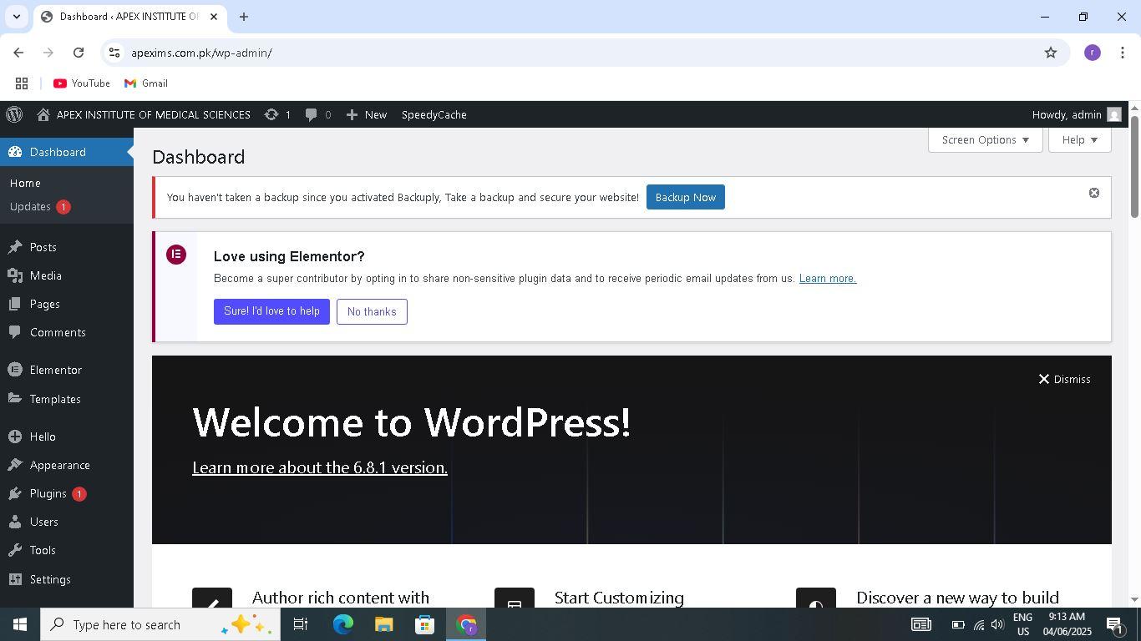
Task: Go to Elementor in the sidebar
Action: [x=55, y=370]
